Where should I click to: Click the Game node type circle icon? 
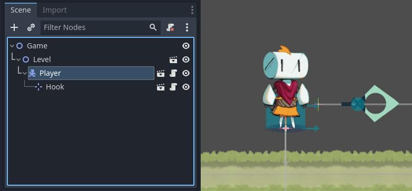pyautogui.click(x=19, y=46)
